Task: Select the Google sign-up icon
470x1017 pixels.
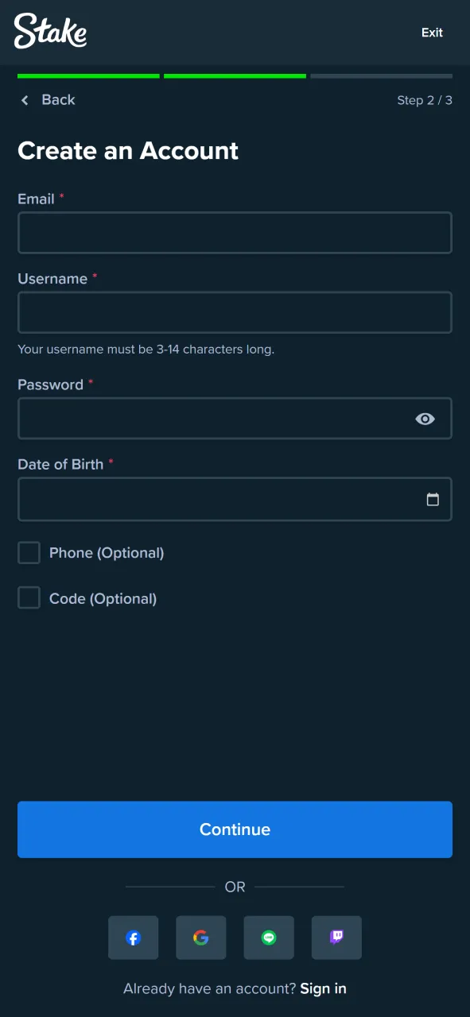Action: (x=200, y=938)
